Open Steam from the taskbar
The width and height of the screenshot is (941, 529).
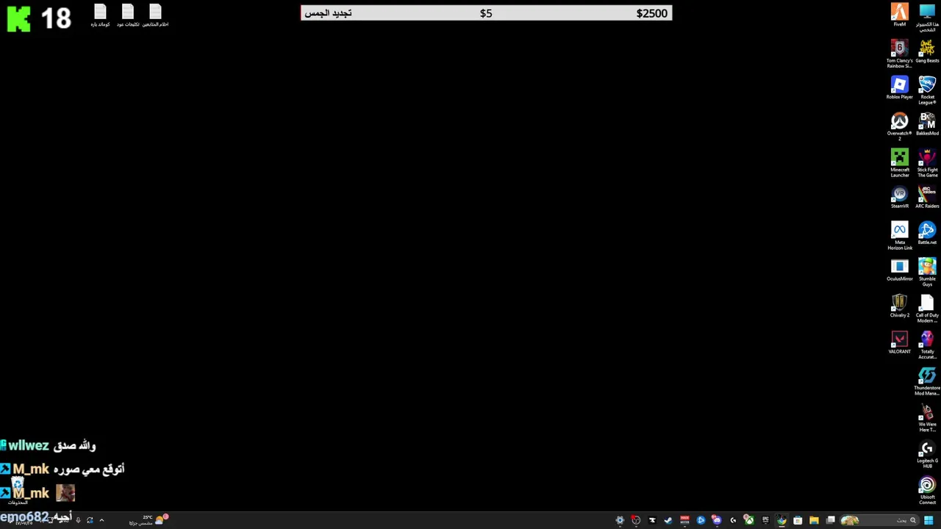tap(668, 520)
